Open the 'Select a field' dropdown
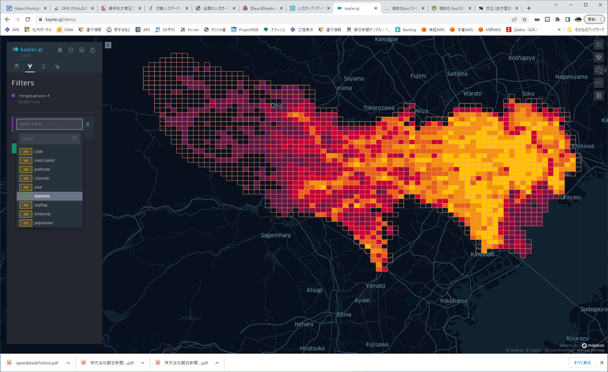The height and width of the screenshot is (372, 608). coord(49,124)
